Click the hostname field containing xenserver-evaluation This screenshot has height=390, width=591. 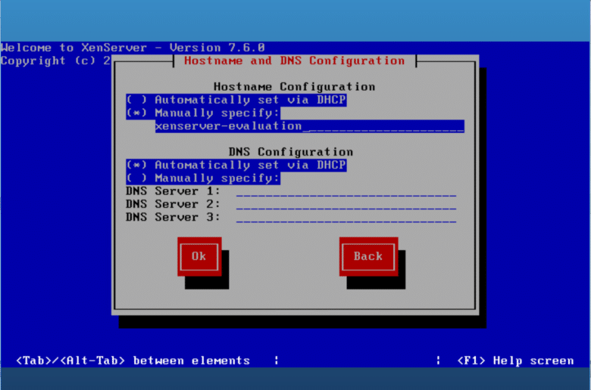point(309,126)
